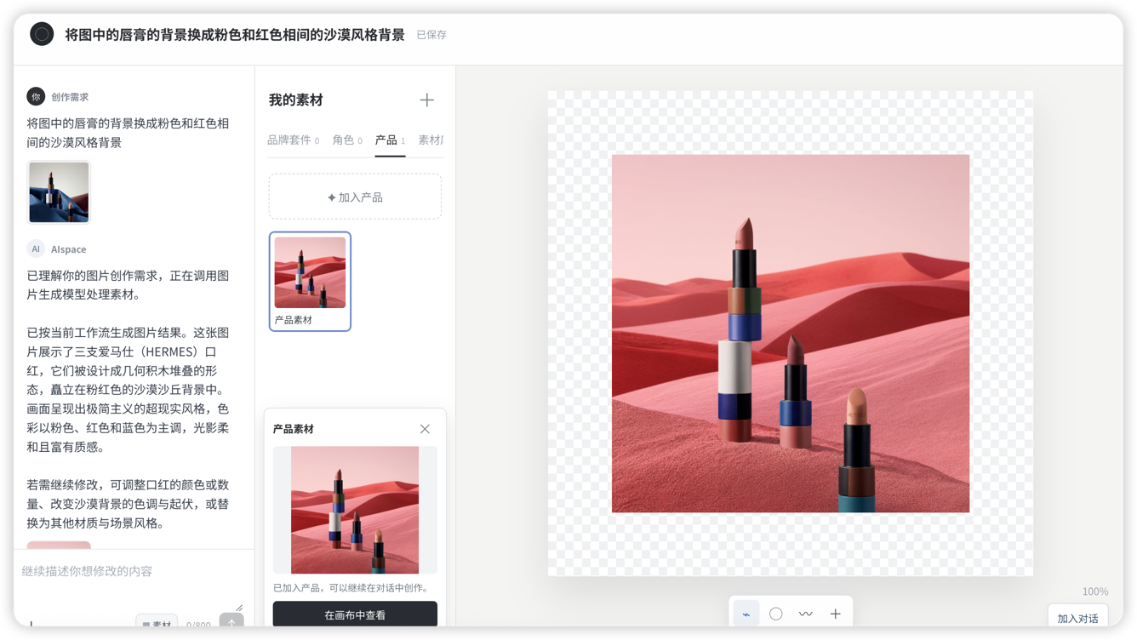Click the 你 user avatar in chat
1137x640 pixels.
coord(36,97)
